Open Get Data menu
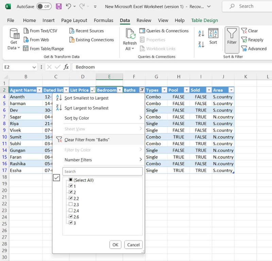 (x=14, y=39)
